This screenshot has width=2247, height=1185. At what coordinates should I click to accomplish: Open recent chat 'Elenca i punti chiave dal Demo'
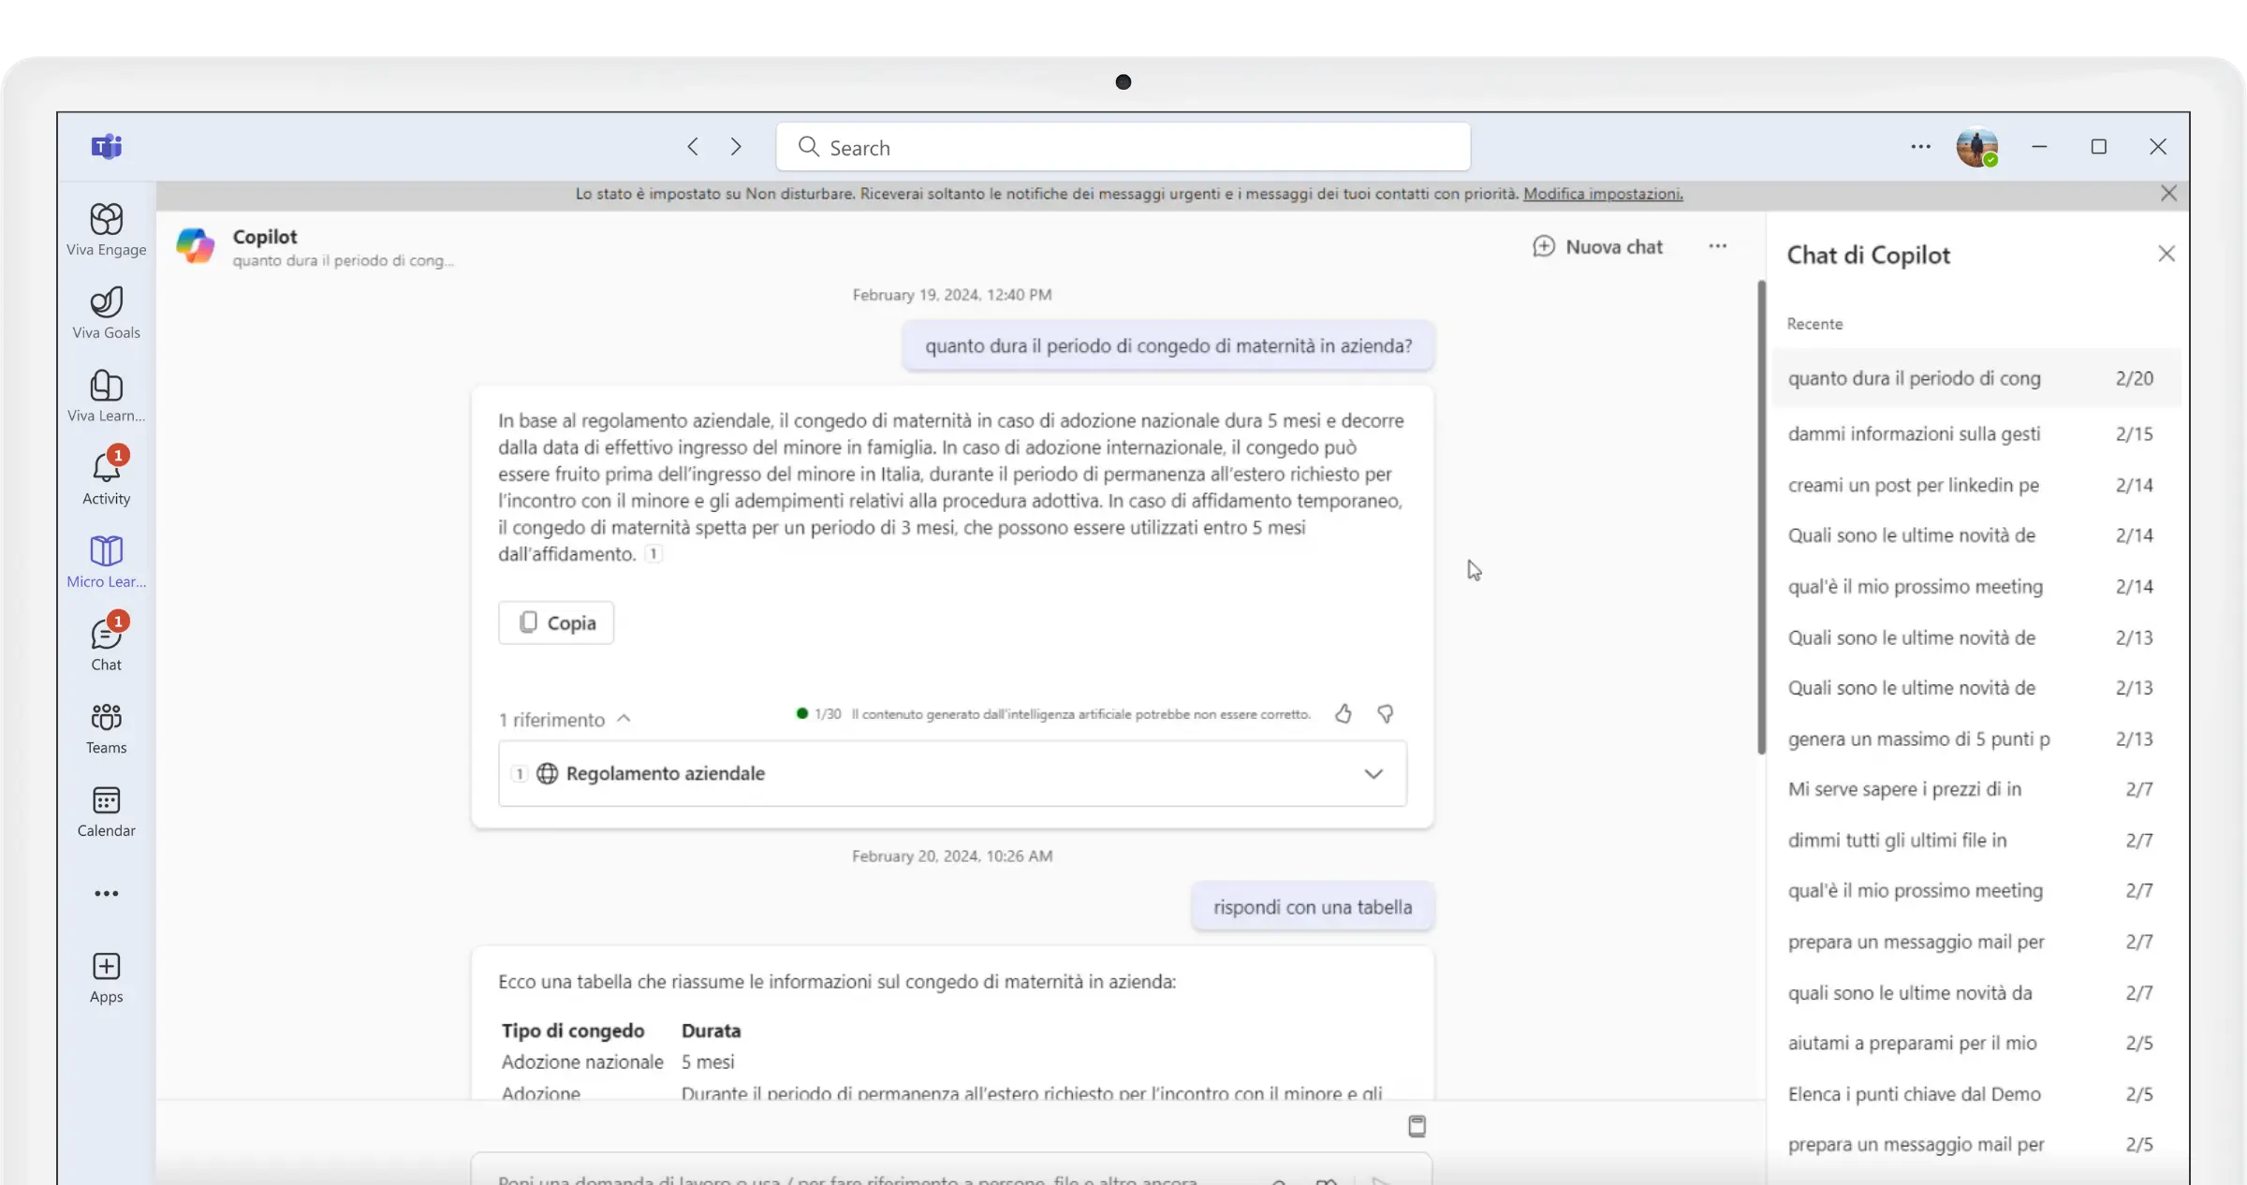1975,1094
